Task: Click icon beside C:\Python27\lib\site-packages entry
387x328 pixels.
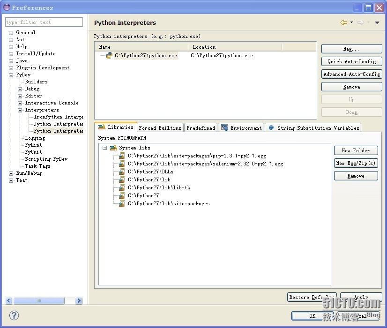Action: pyautogui.click(x=122, y=203)
